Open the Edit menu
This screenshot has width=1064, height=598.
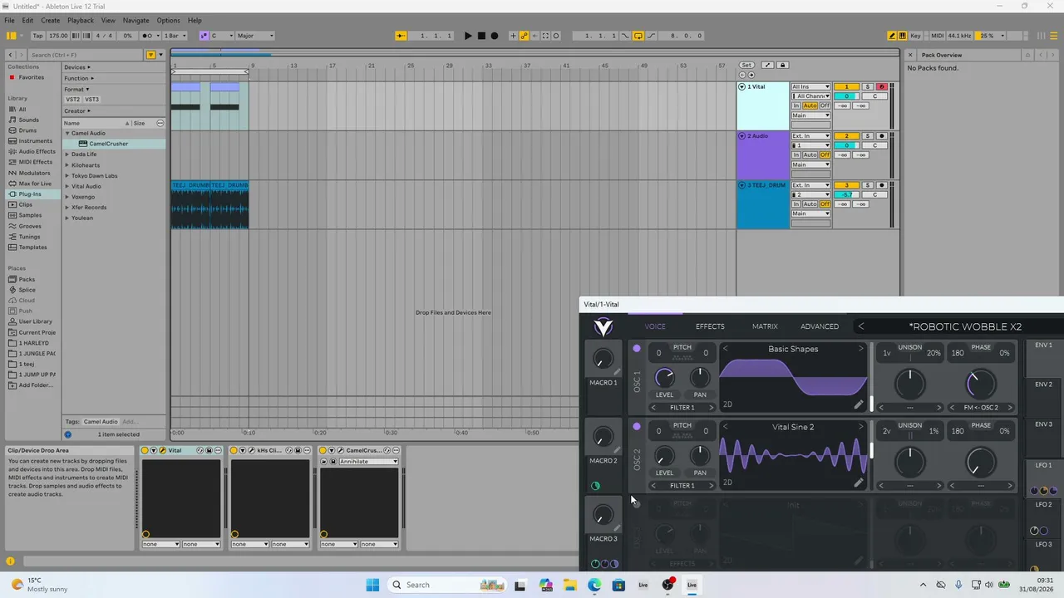(27, 20)
